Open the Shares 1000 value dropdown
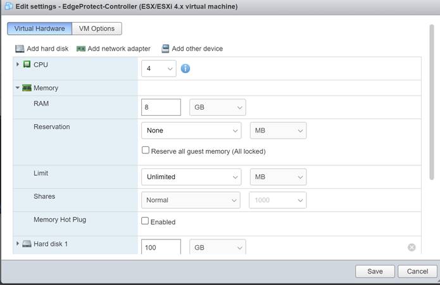Screen dimensions: 440x285 (x=277, y=200)
